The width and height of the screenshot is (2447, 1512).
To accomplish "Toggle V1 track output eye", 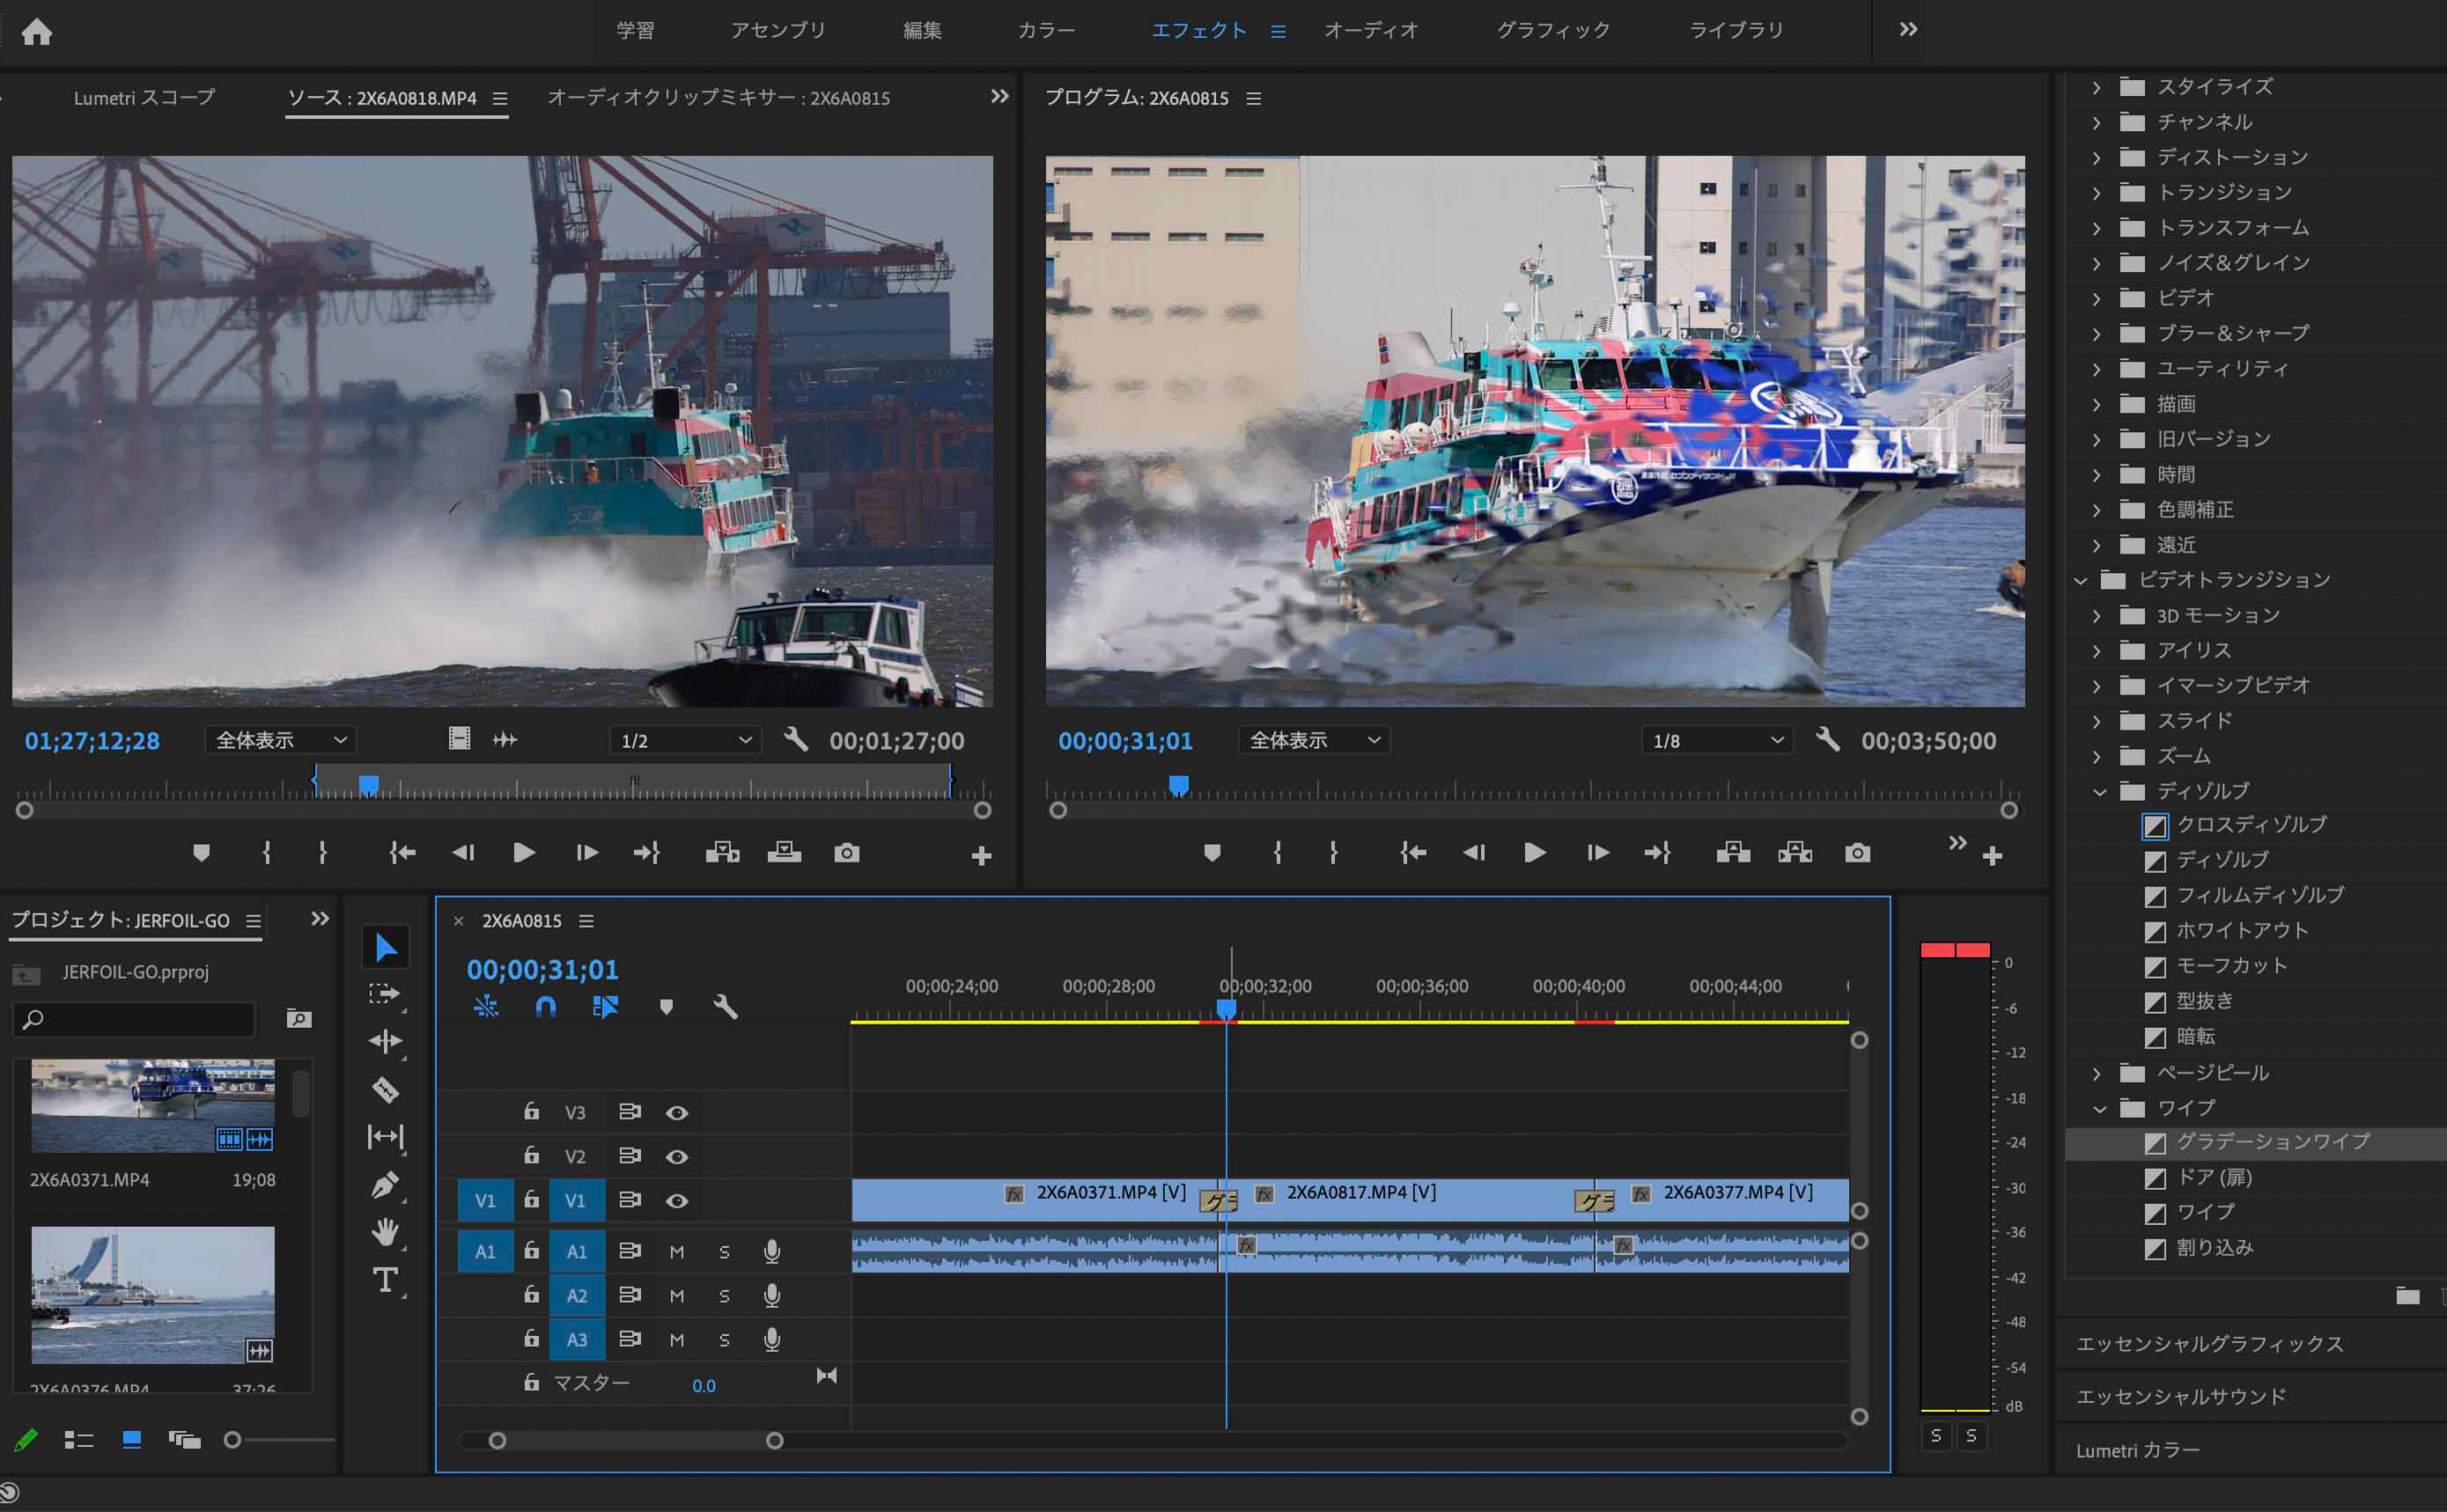I will [677, 1200].
